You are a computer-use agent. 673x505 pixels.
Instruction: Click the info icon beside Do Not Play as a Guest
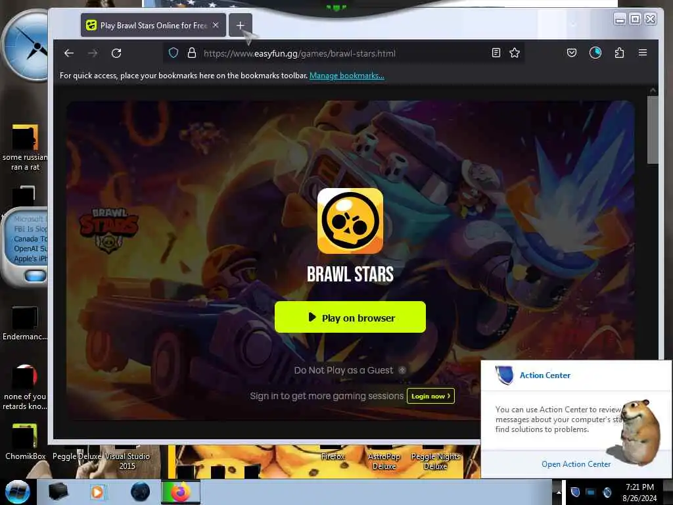(402, 370)
